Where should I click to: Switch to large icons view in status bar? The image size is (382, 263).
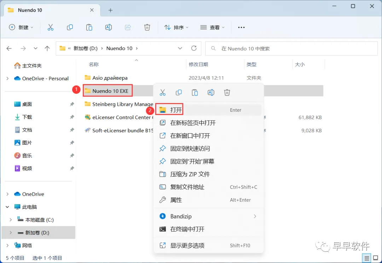[x=376, y=258]
